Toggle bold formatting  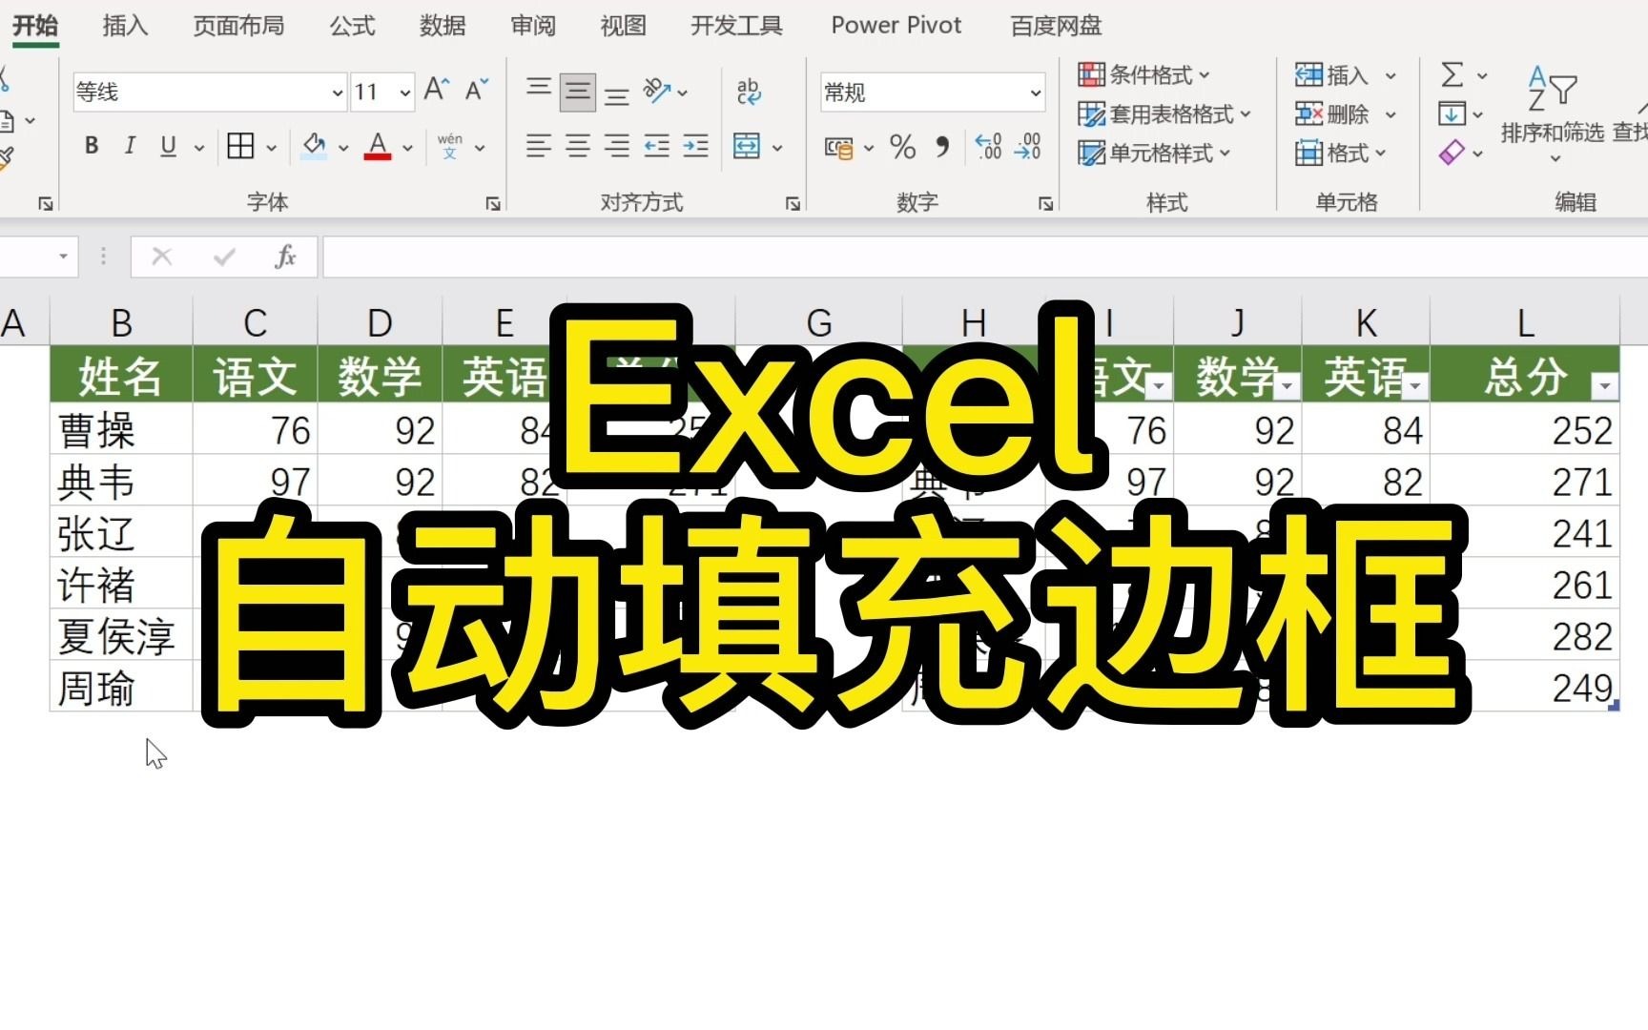pyautogui.click(x=92, y=146)
